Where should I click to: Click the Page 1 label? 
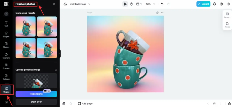pos(90,13)
